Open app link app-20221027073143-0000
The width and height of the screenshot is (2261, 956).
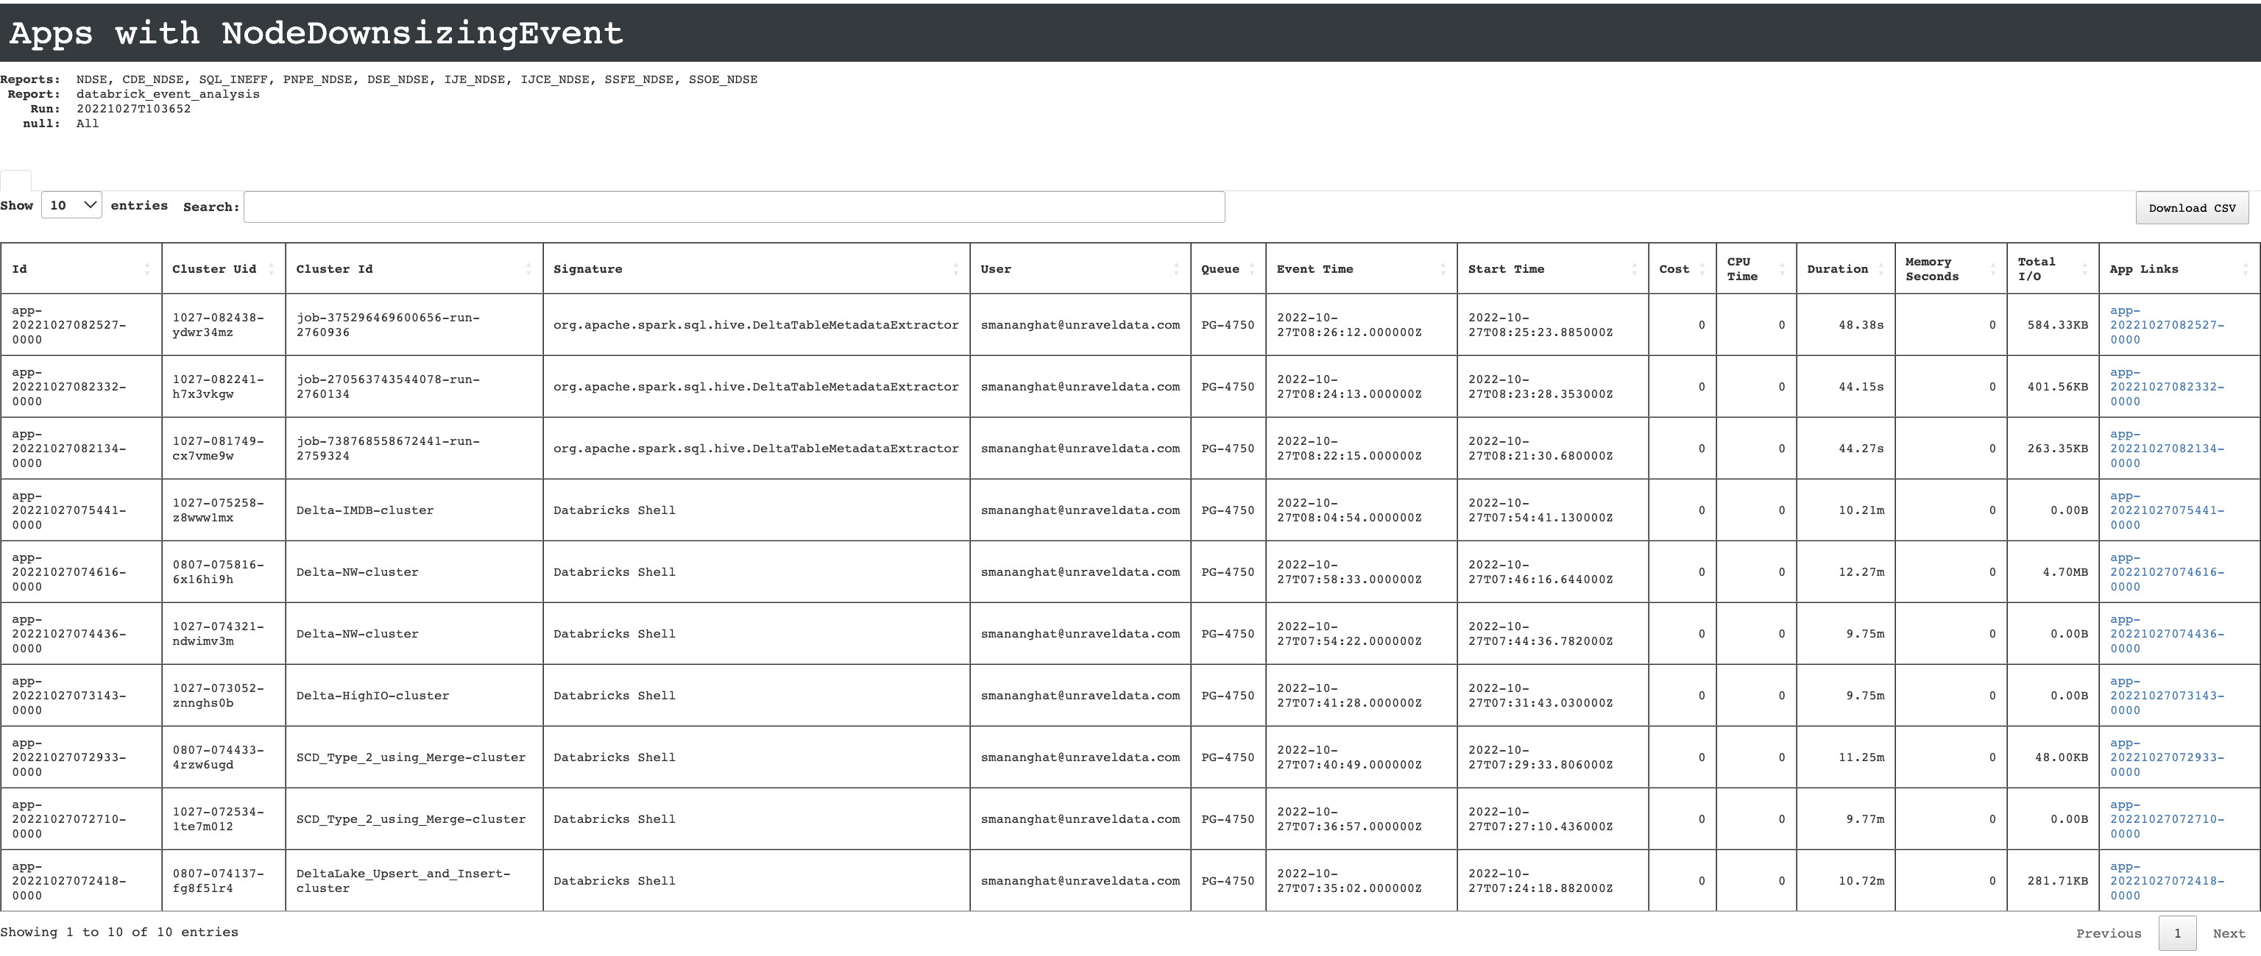2166,696
